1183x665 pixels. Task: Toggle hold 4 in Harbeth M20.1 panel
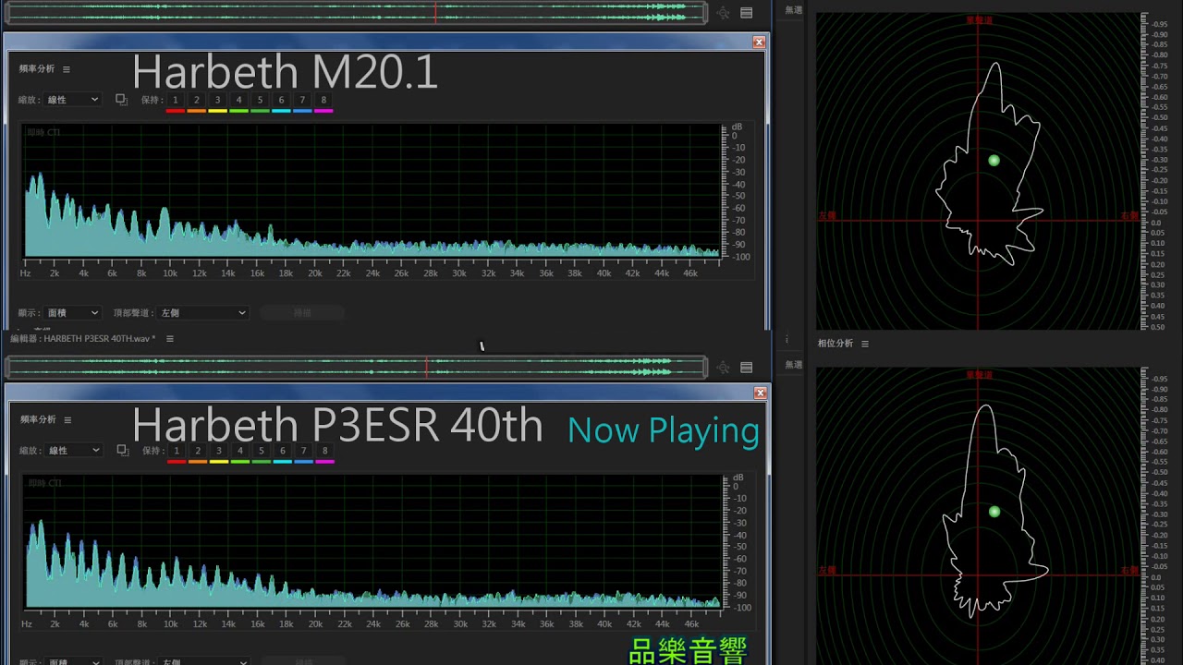pos(238,100)
